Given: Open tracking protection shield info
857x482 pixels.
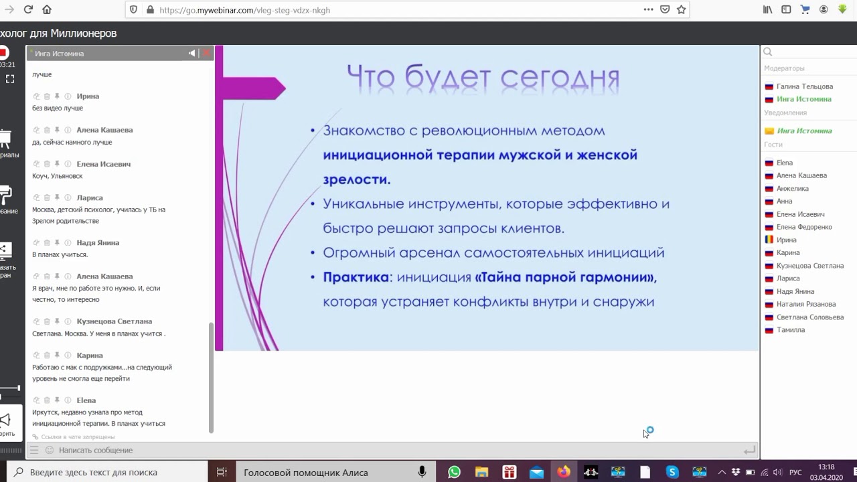Looking at the screenshot, I should pyautogui.click(x=133, y=10).
